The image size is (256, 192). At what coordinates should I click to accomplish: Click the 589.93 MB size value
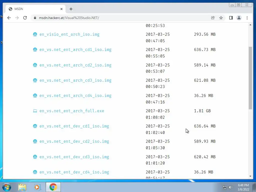point(205,141)
